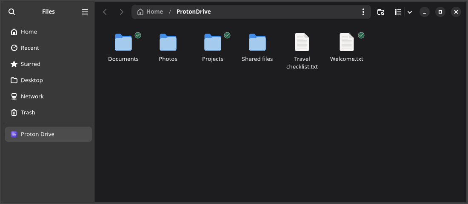Expand the view options dropdown arrow
The image size is (468, 204).
410,12
